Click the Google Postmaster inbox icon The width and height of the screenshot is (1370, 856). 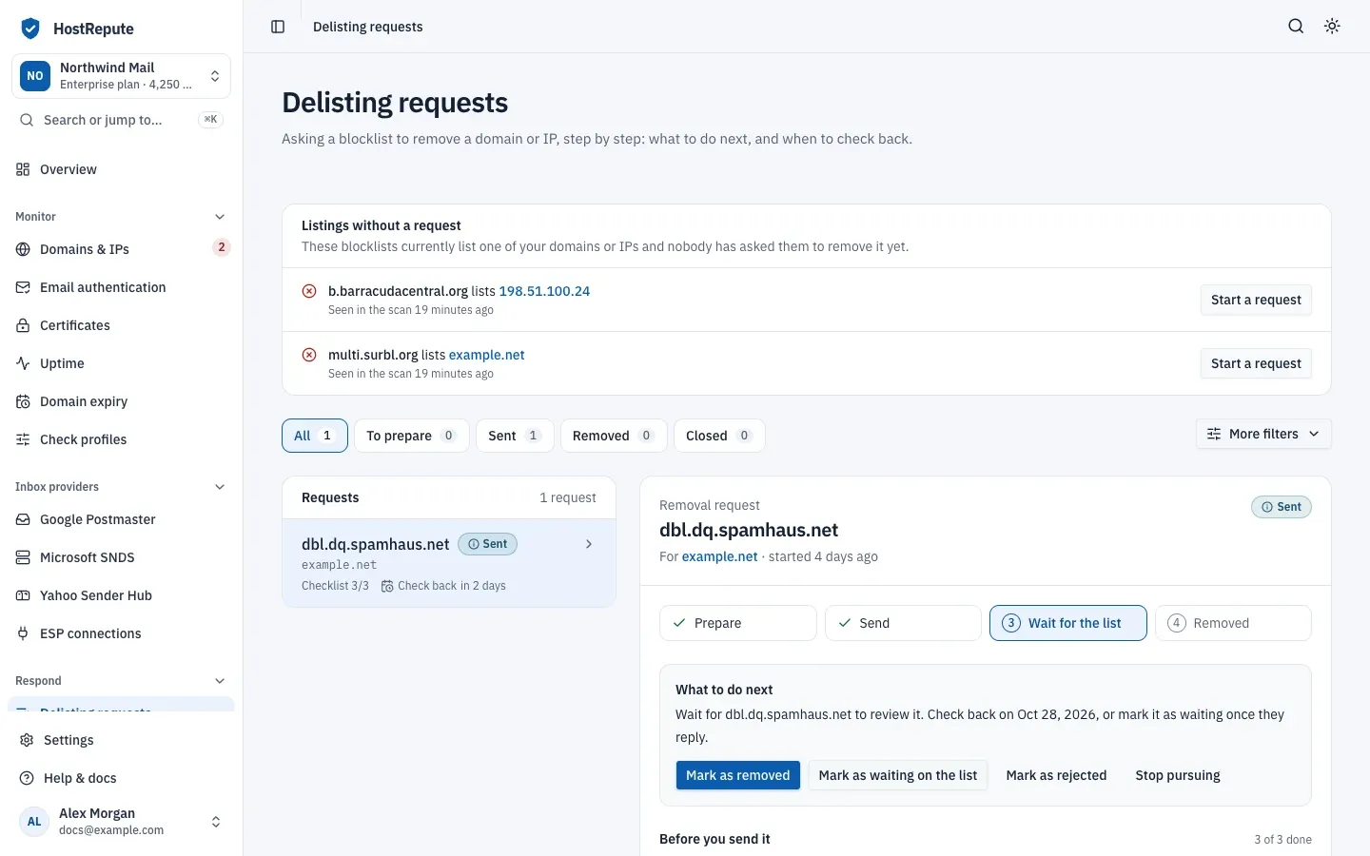(24, 519)
